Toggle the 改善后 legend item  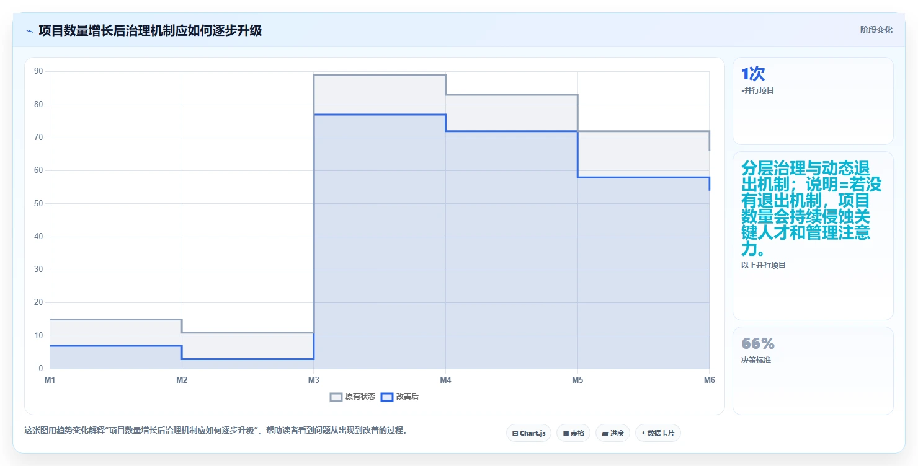pyautogui.click(x=399, y=397)
